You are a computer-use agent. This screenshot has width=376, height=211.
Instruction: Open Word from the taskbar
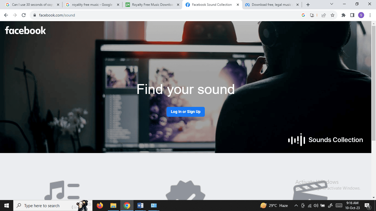pyautogui.click(x=140, y=206)
